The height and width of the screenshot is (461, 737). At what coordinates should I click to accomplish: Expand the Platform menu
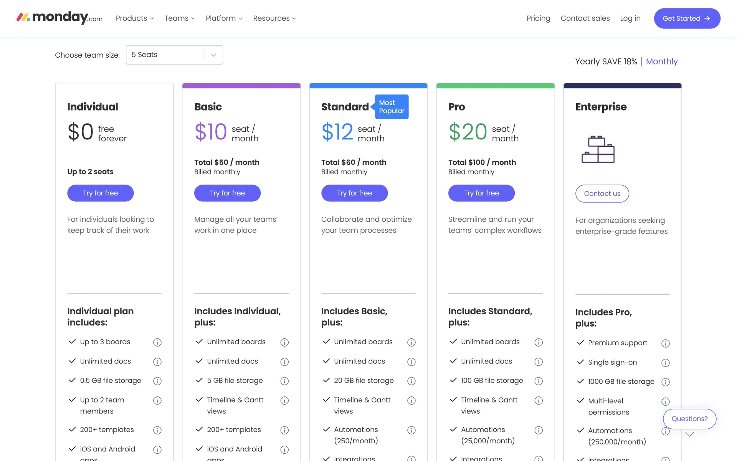pyautogui.click(x=224, y=18)
